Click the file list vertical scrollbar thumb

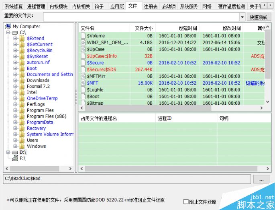(268, 54)
